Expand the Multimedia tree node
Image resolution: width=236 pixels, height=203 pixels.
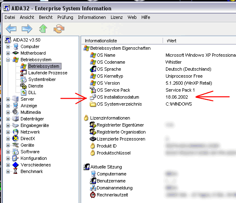point(8,112)
